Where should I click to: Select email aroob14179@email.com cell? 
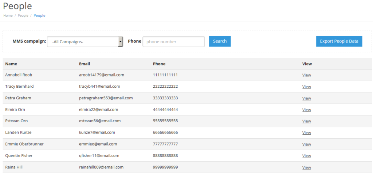pyautogui.click(x=102, y=75)
